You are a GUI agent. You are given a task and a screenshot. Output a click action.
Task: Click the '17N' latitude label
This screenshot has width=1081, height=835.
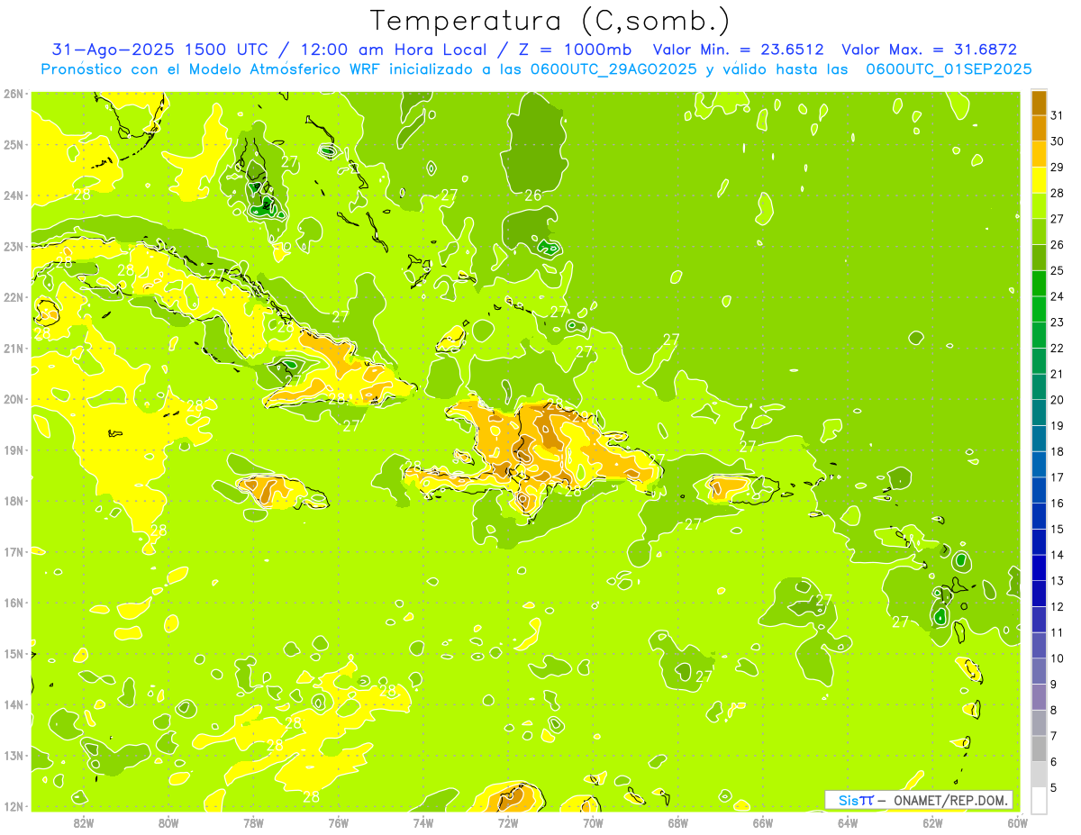[x=14, y=551]
